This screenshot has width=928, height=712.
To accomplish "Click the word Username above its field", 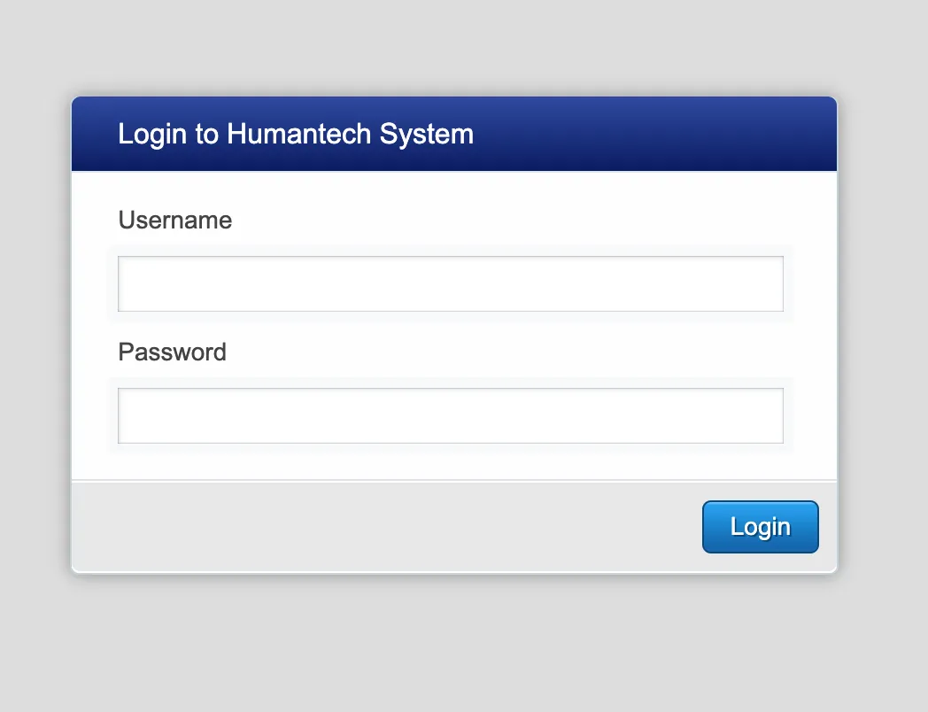I will [174, 221].
